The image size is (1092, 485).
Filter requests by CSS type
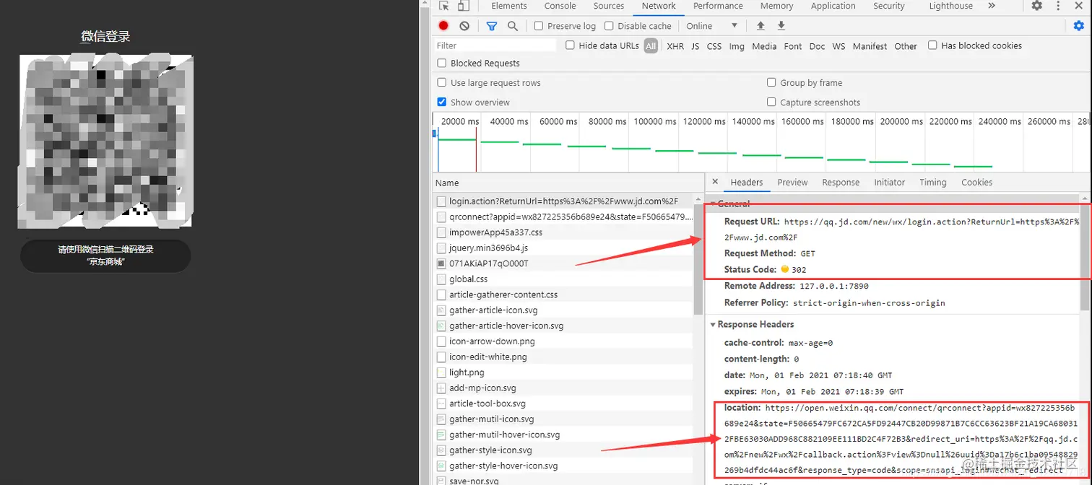pyautogui.click(x=714, y=46)
